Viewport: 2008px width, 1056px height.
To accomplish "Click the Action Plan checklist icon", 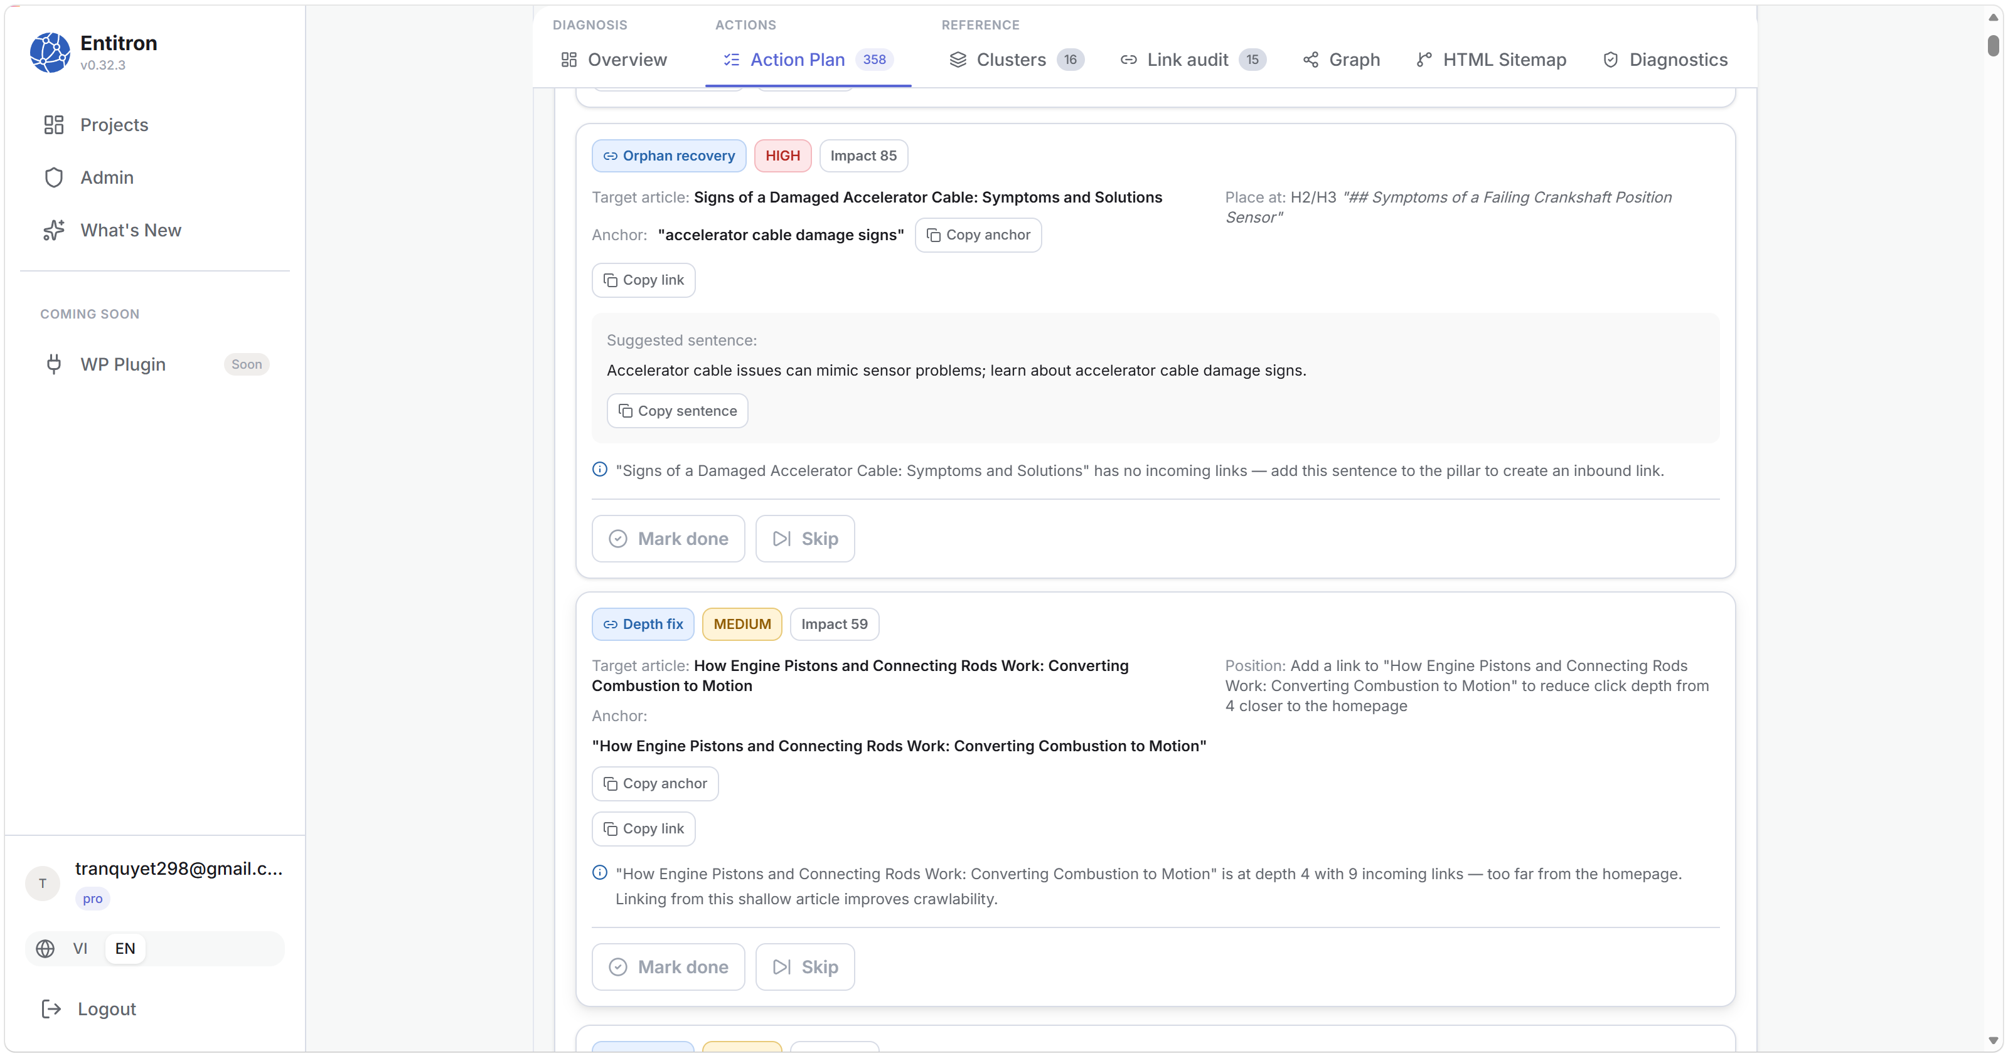I will click(731, 59).
